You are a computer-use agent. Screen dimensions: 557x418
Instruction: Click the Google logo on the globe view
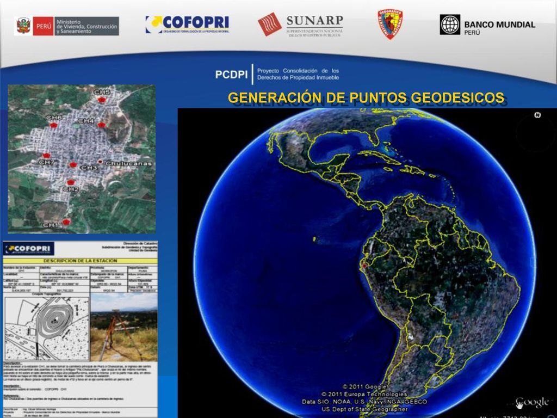532,402
